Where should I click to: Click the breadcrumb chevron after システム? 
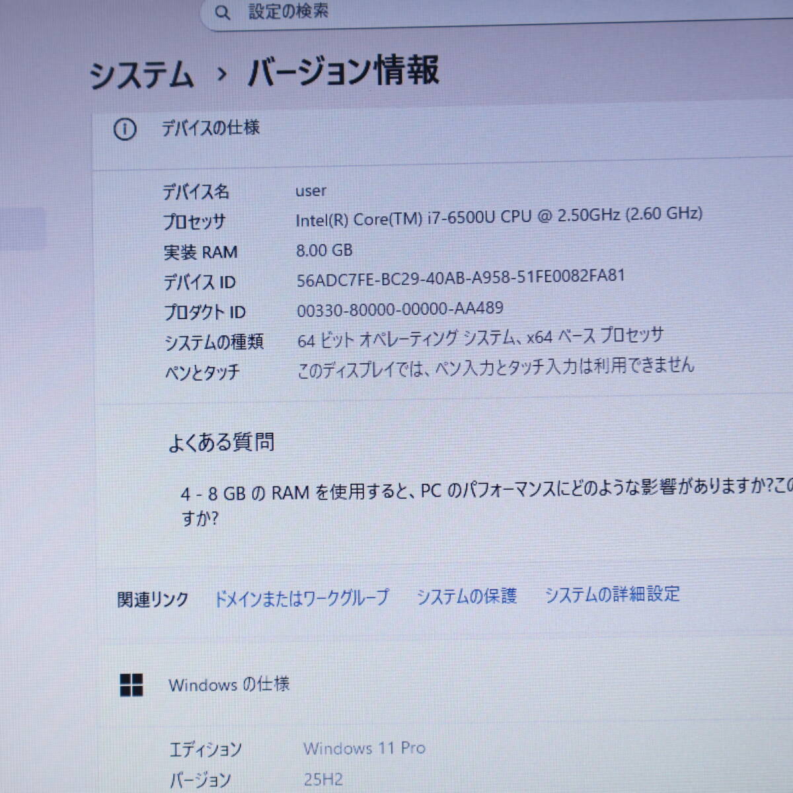click(222, 73)
